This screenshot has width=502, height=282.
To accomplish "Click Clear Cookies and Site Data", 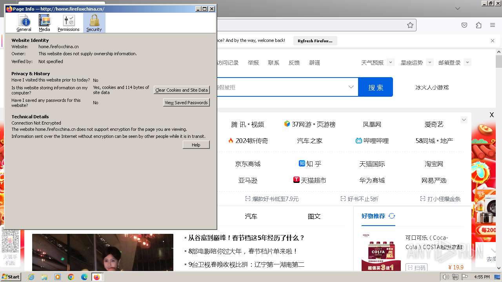I will pos(182,90).
